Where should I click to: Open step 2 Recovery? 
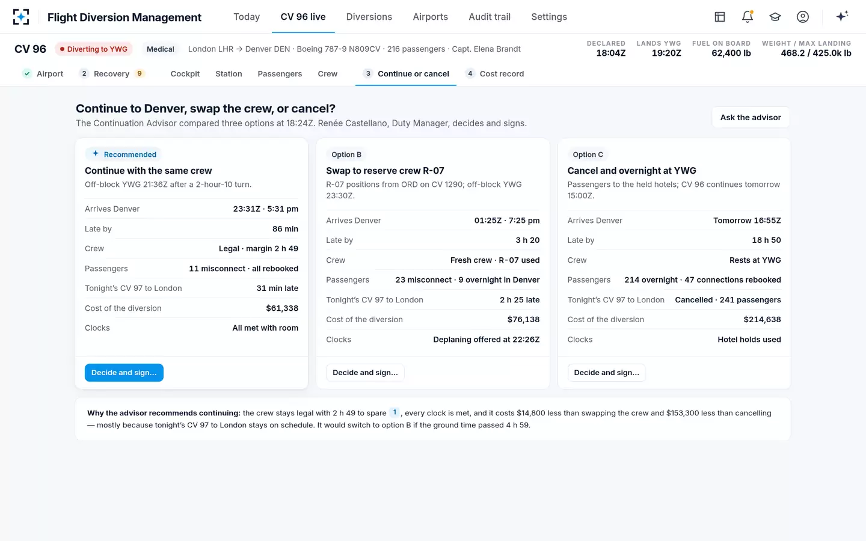tap(112, 73)
